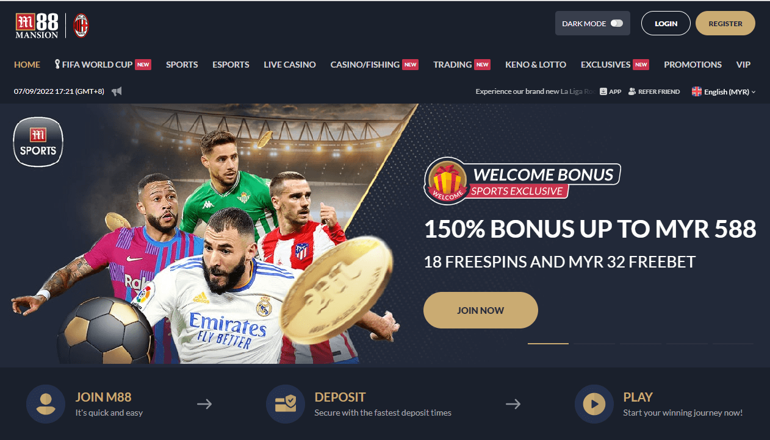Click the megaphone announcement icon

point(117,91)
